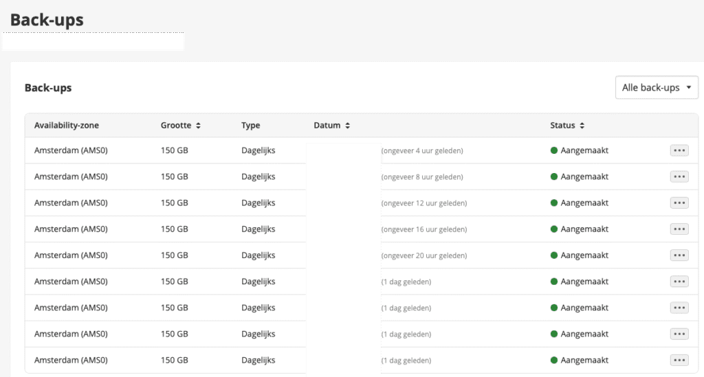Click '150 GB' size in the 20 uur row
Viewport: 704px width, 377px height.
[175, 255]
